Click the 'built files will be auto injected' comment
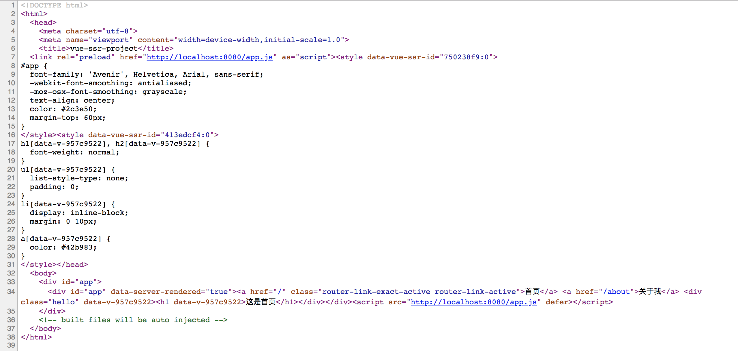This screenshot has height=351, width=738. click(x=133, y=320)
